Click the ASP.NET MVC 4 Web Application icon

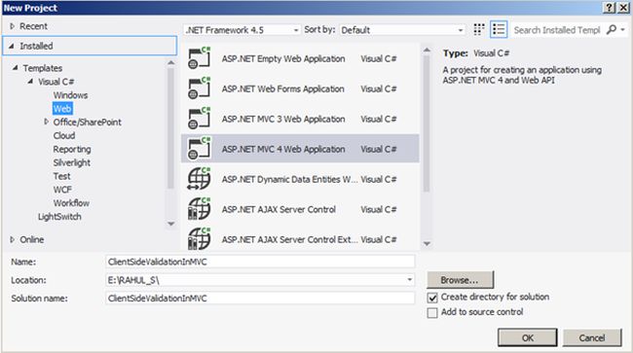point(200,149)
